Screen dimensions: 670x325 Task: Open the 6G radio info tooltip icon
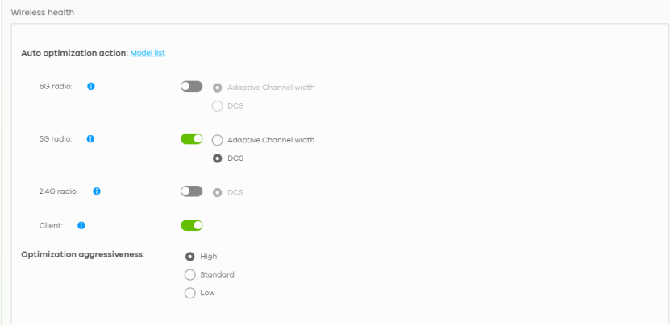[90, 87]
